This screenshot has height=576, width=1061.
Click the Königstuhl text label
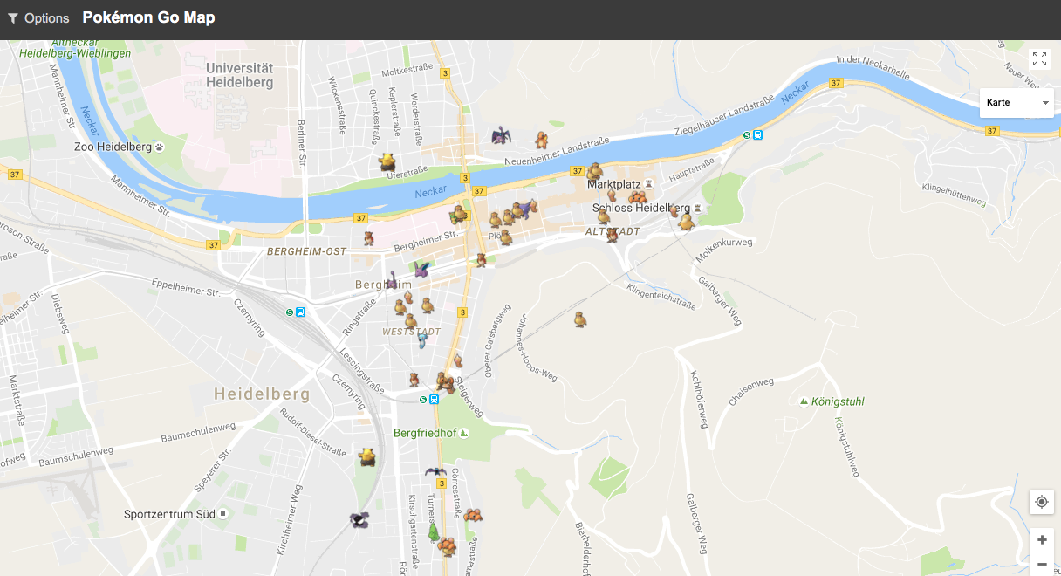[838, 401]
